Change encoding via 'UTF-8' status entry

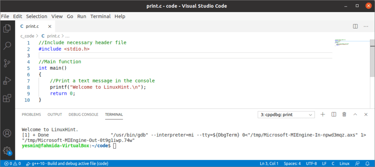(311, 164)
